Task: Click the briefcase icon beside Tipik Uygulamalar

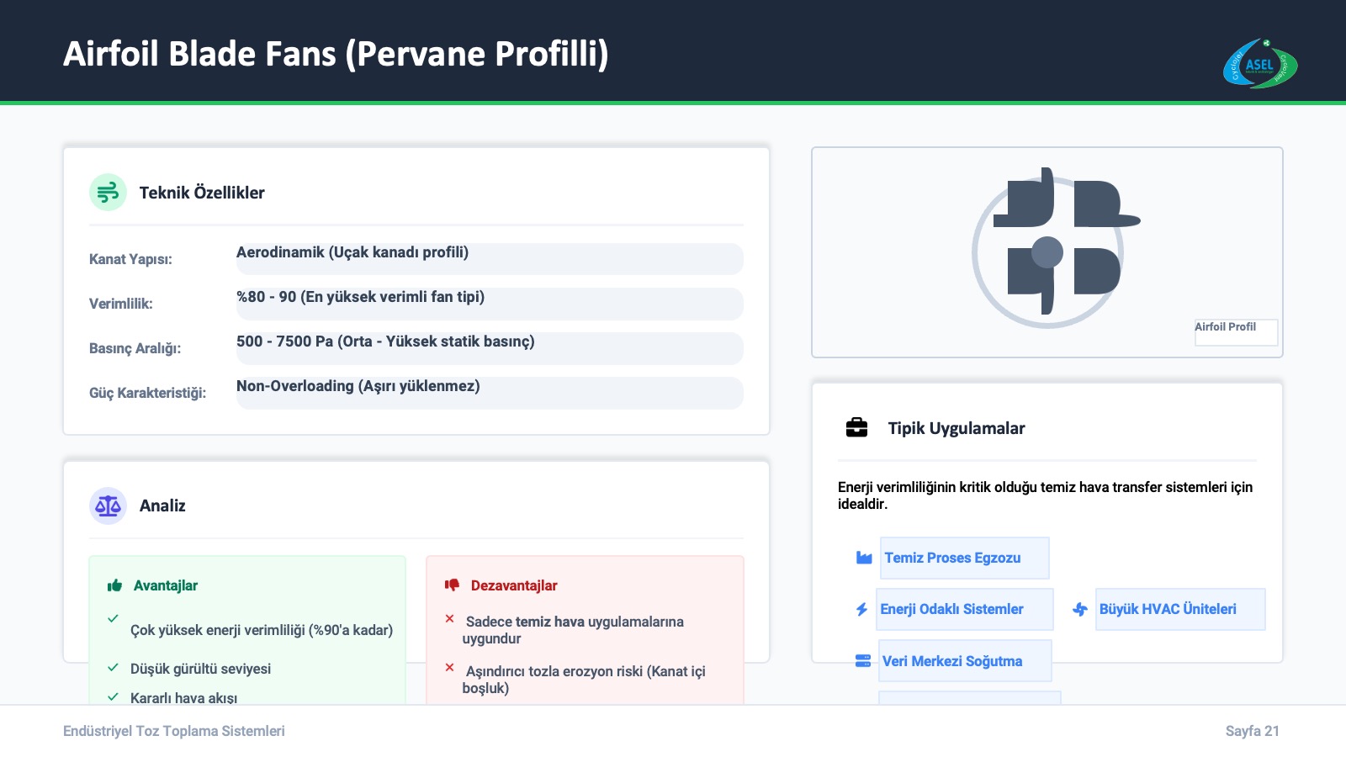Action: [x=856, y=428]
